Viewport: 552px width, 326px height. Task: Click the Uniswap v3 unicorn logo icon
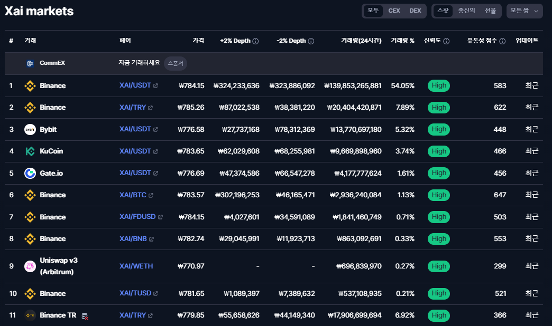[x=30, y=266]
